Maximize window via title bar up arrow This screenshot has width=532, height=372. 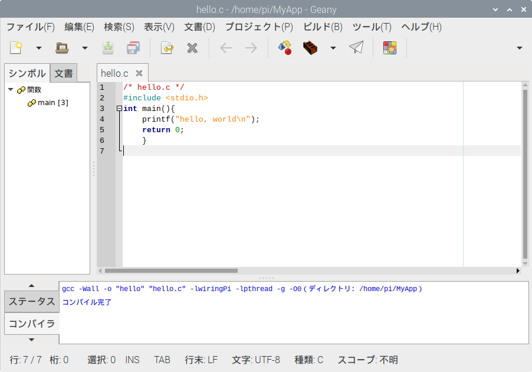point(509,9)
